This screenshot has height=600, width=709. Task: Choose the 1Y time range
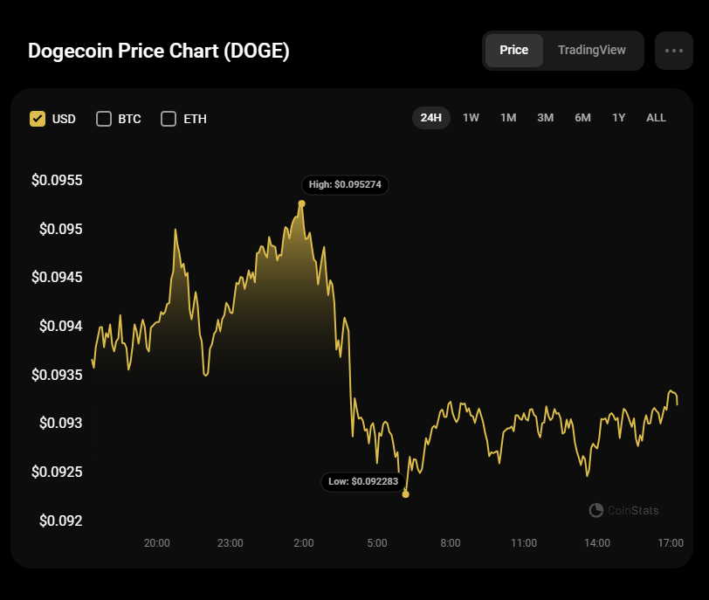click(618, 118)
